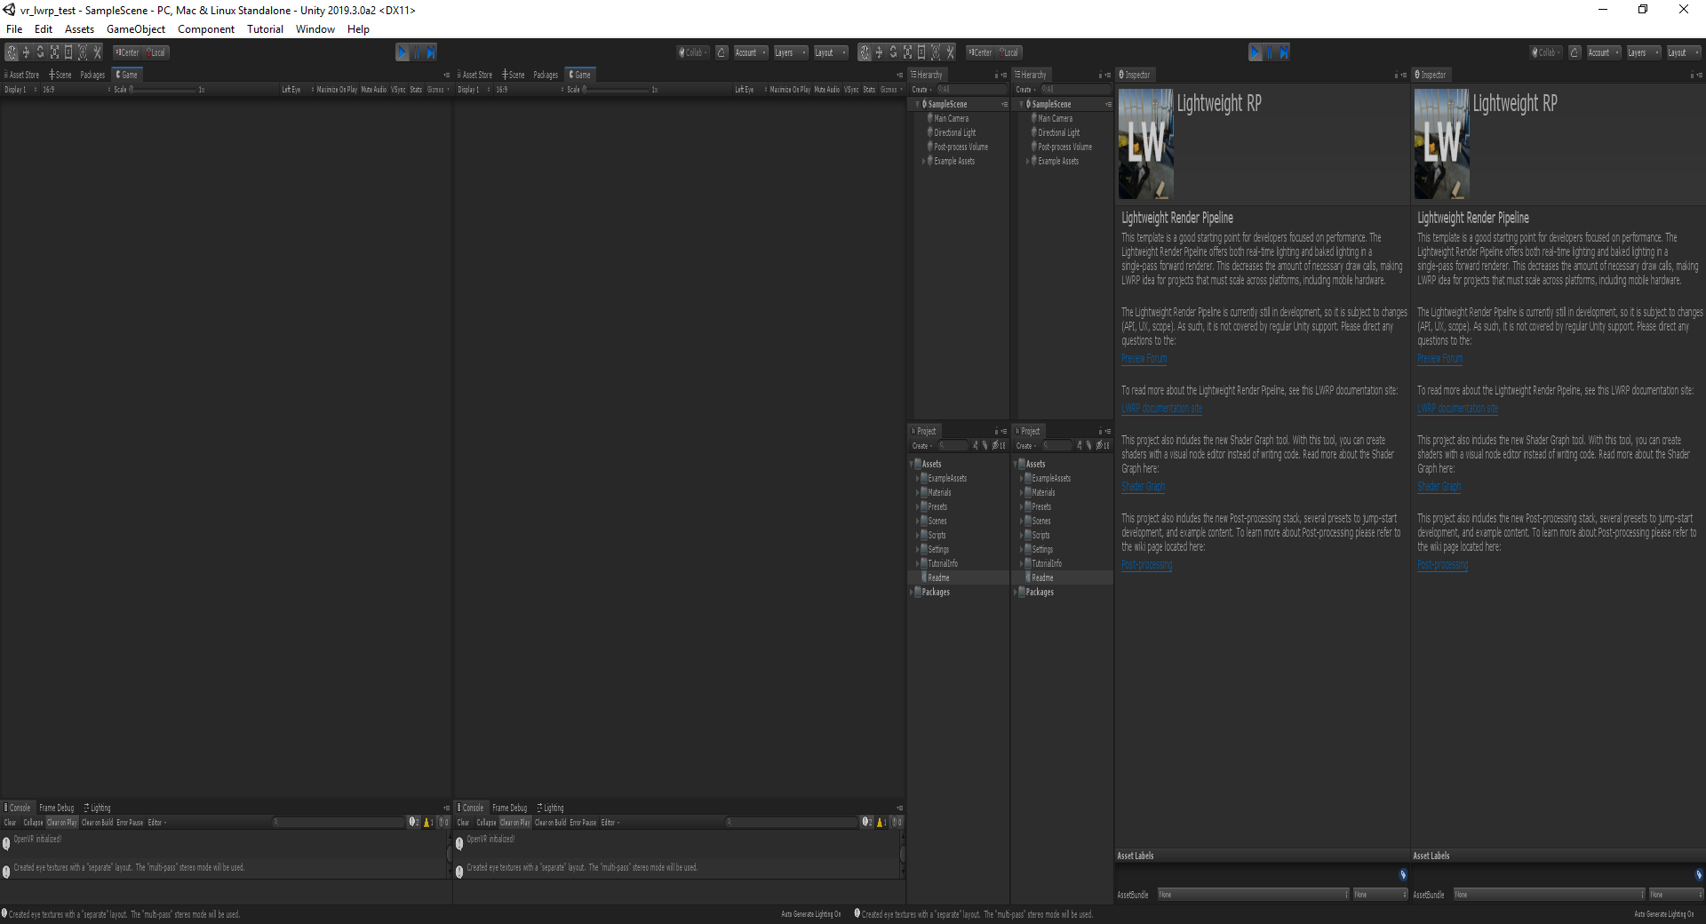This screenshot has width=1706, height=924.
Task: Click the LWRP documentation site link
Action: coord(1161,408)
